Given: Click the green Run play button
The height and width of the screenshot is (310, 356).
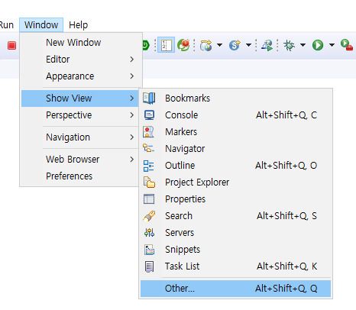Looking at the screenshot, I should 318,45.
